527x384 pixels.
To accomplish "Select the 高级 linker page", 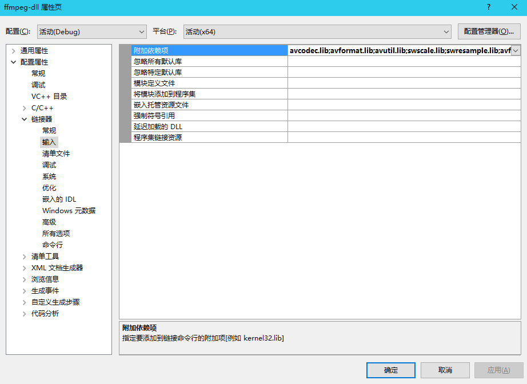I will 49,222.
